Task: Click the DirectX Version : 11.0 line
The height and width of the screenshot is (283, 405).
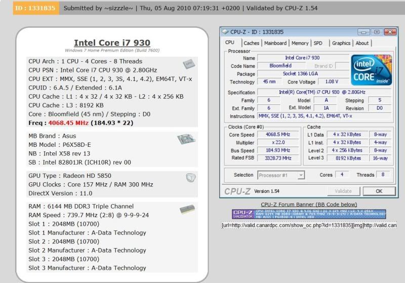Action: pos(60,193)
